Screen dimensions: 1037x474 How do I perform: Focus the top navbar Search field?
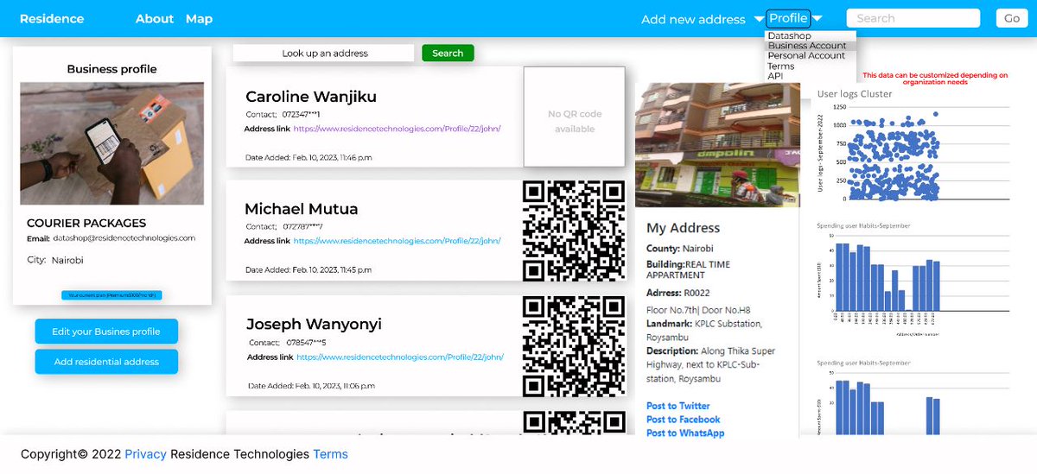[x=913, y=18]
